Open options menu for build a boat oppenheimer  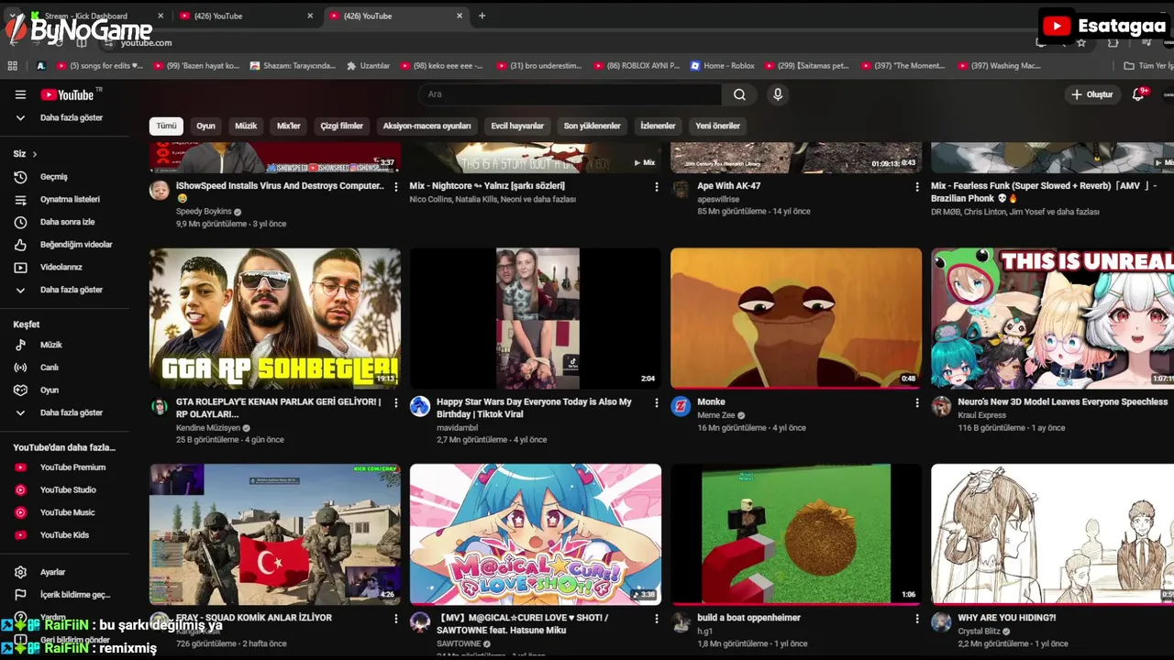coord(916,619)
